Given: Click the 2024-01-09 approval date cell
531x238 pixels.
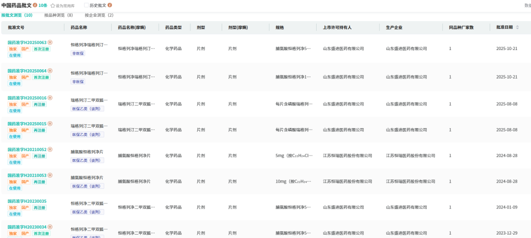Looking at the screenshot, I should 507,207.
